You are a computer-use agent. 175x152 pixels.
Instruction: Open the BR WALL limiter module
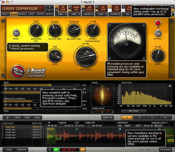[90, 8]
